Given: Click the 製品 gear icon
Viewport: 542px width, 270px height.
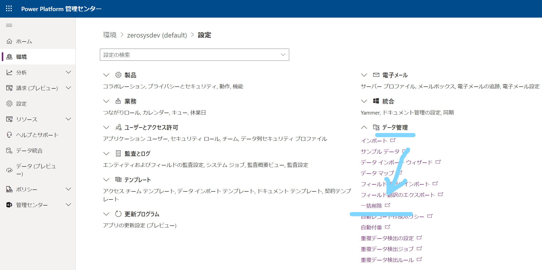Looking at the screenshot, I should point(118,75).
